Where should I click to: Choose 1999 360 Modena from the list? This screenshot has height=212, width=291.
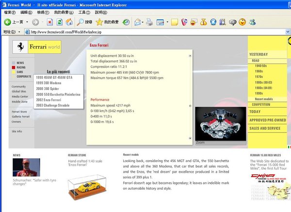(48, 83)
